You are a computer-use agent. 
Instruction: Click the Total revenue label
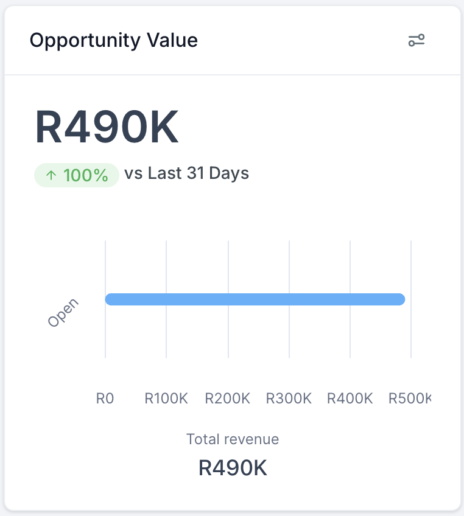tap(233, 439)
